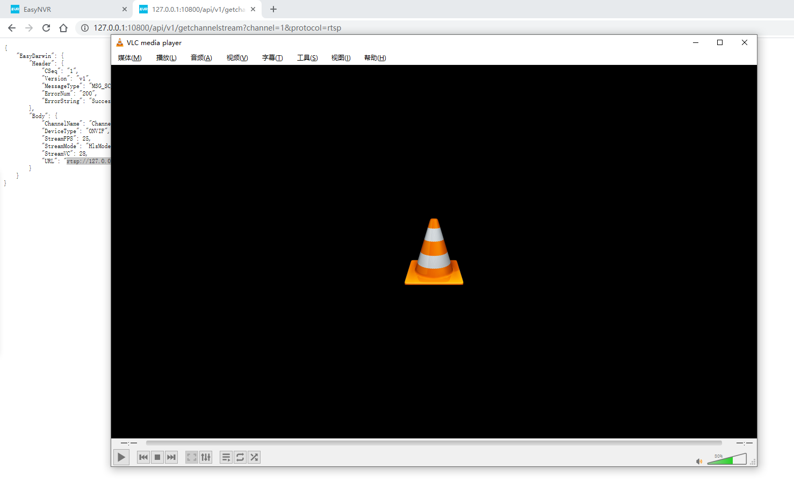
Task: Open the 媒体(M) menu
Action: coord(129,58)
